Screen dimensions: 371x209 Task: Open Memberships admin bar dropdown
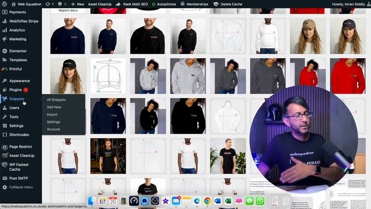coord(195,4)
